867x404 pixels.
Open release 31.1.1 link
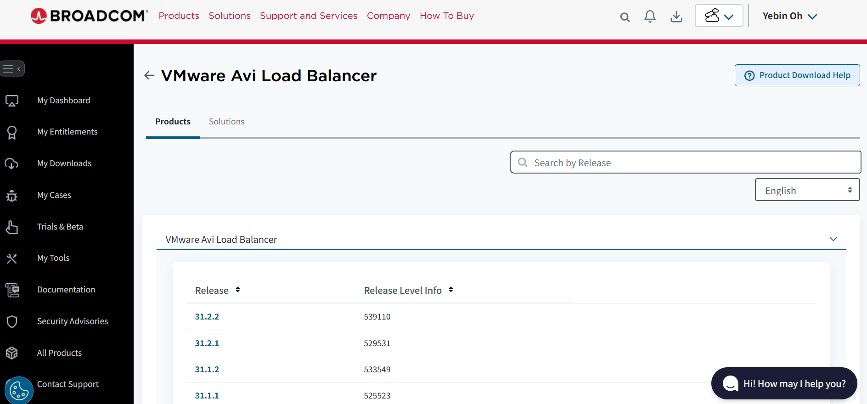coord(207,396)
